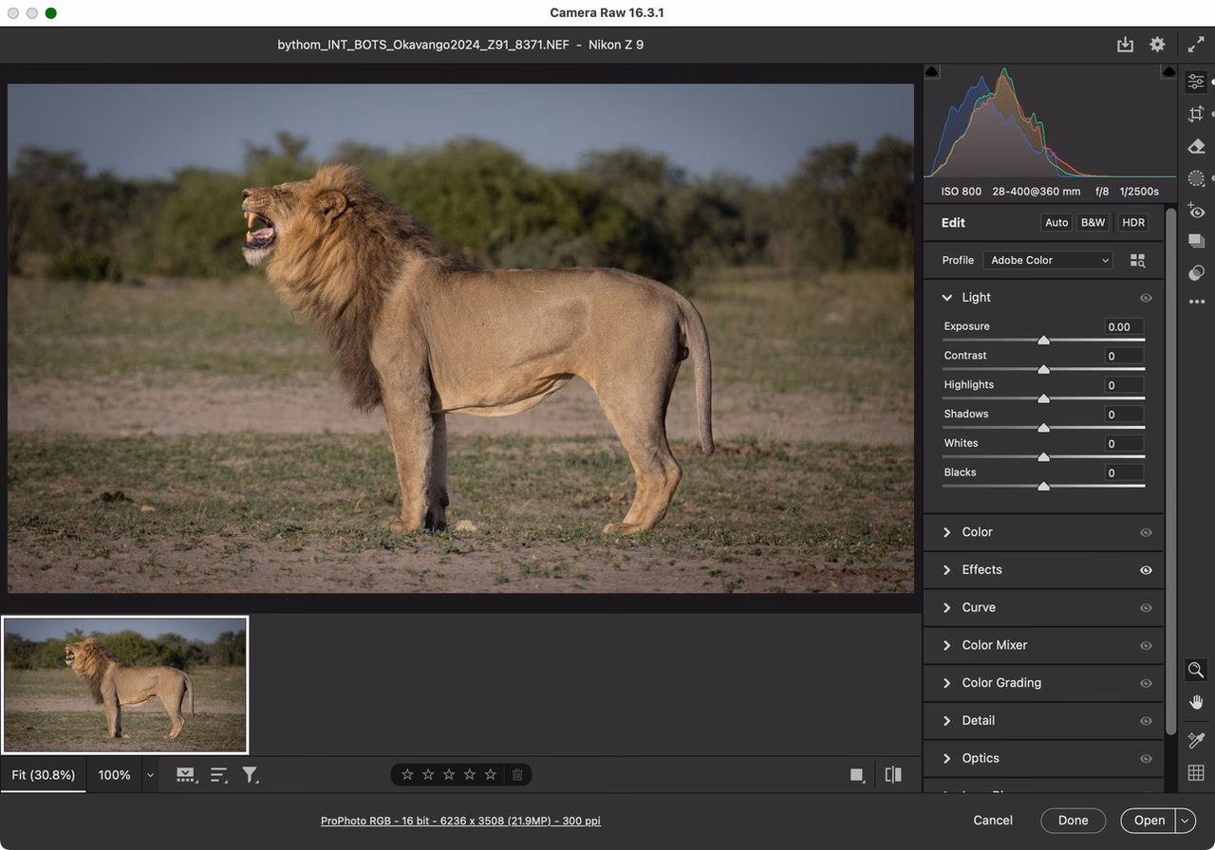Open the Presets panel
Image resolution: width=1215 pixels, height=850 pixels.
click(x=1196, y=240)
